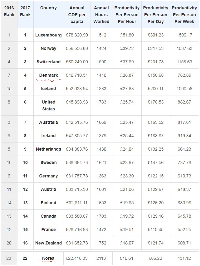
Task: Select New Zealand's weekly value 608.71
Action: click(x=184, y=243)
